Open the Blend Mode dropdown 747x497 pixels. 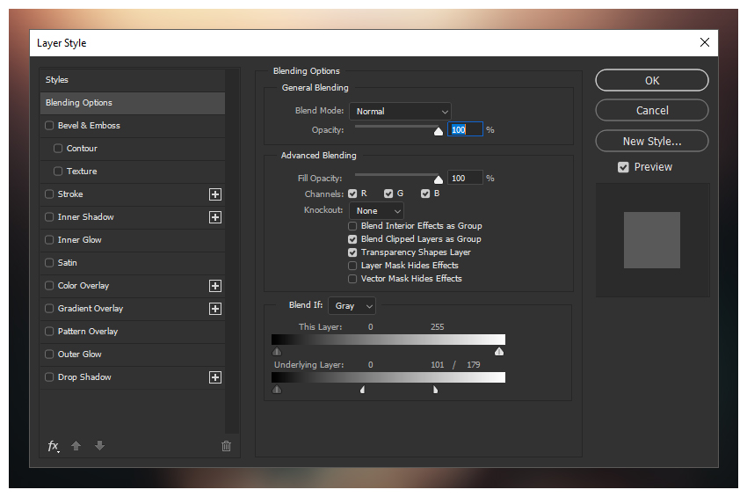coord(400,111)
